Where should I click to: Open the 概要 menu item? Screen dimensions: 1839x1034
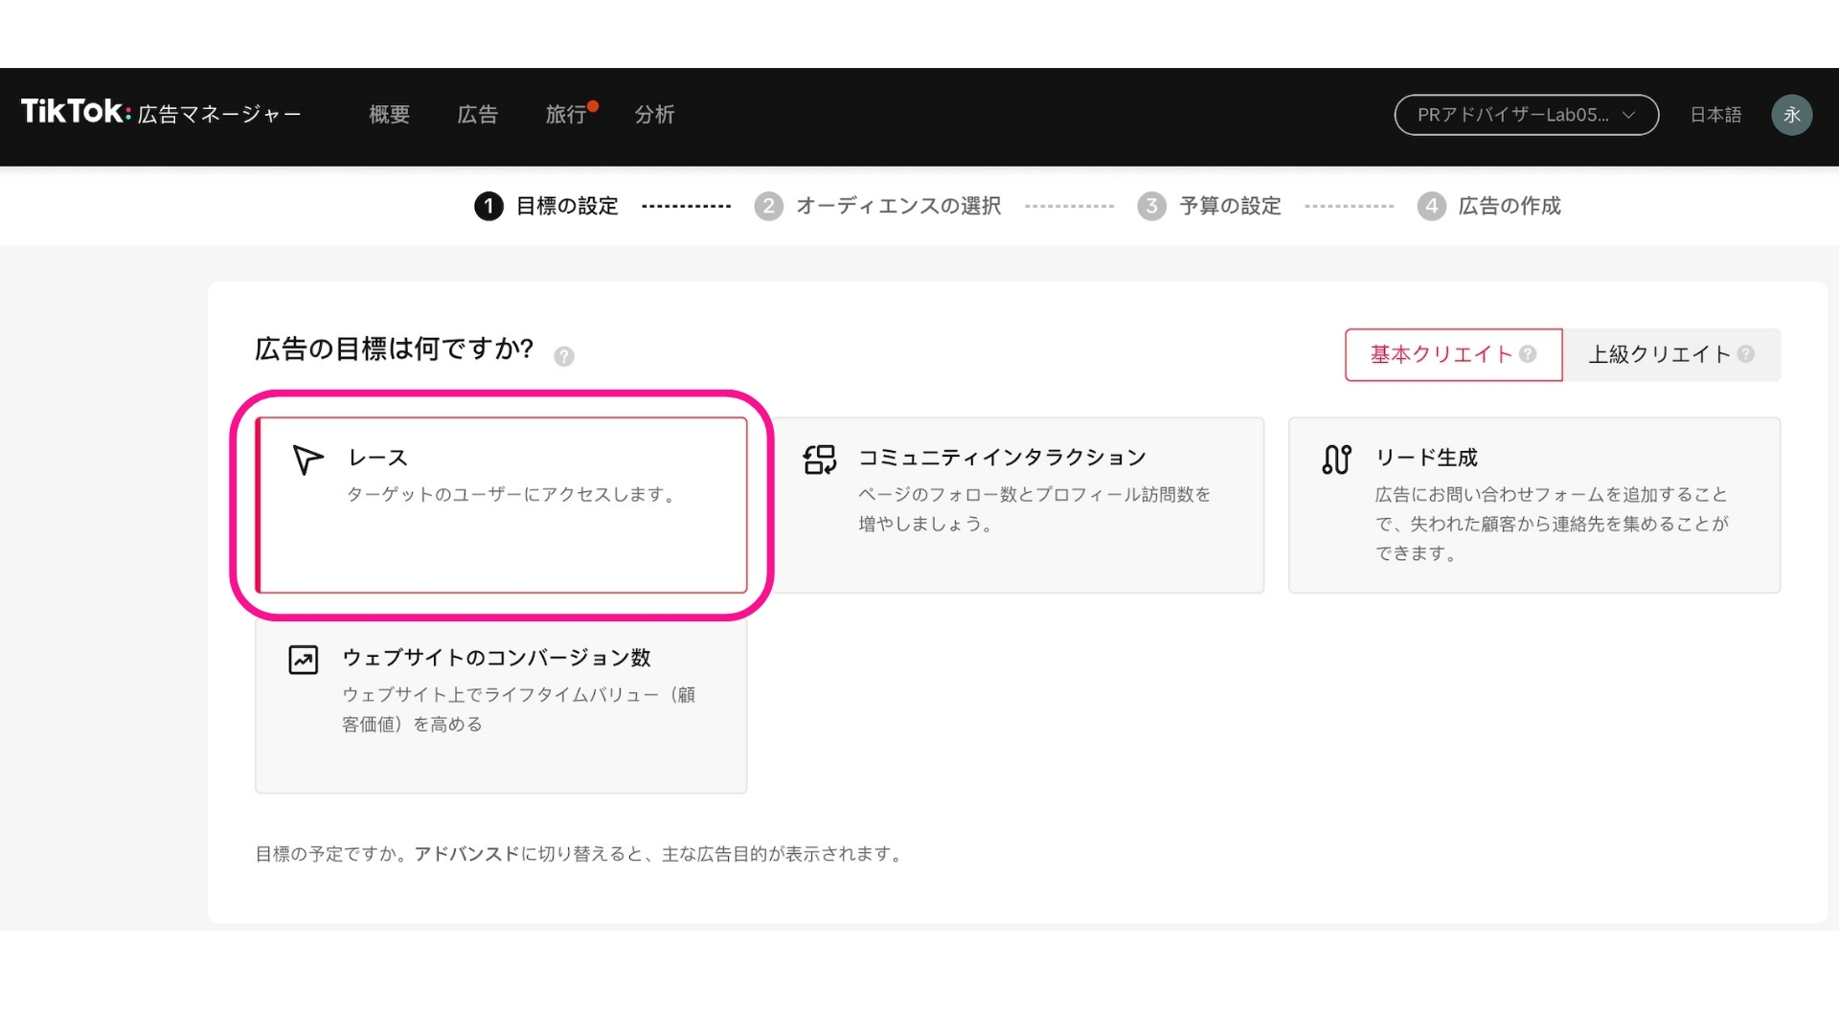click(389, 115)
